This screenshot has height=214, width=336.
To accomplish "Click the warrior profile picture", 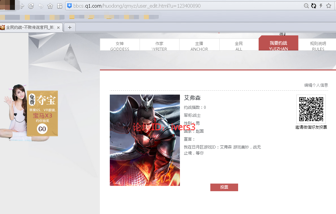I will coord(145,140).
